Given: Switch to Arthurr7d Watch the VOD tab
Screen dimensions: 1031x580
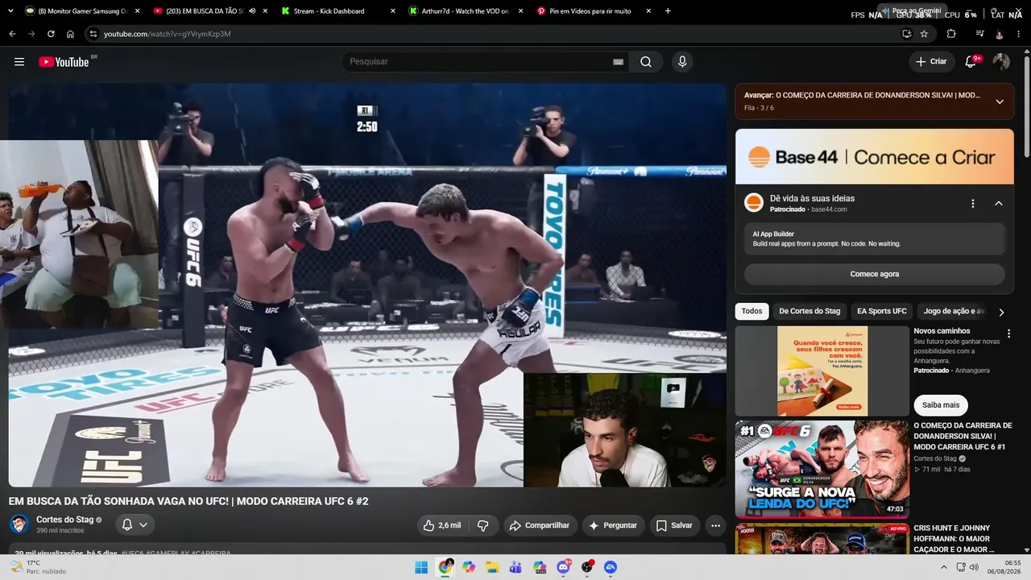Looking at the screenshot, I should (466, 11).
